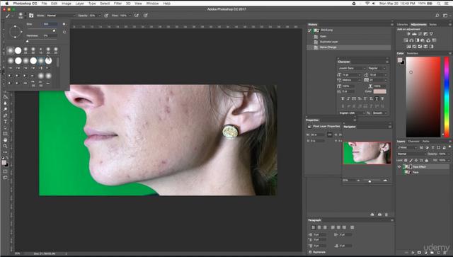Open brush preset picker settings gear
Image resolution: width=453 pixels, height=257 pixels.
click(x=64, y=24)
